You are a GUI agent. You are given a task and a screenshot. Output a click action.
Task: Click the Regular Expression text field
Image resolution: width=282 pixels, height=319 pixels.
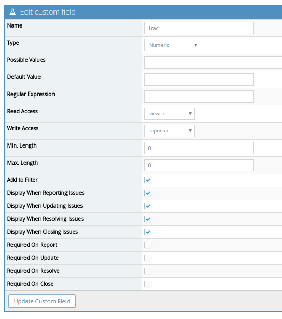pos(199,97)
